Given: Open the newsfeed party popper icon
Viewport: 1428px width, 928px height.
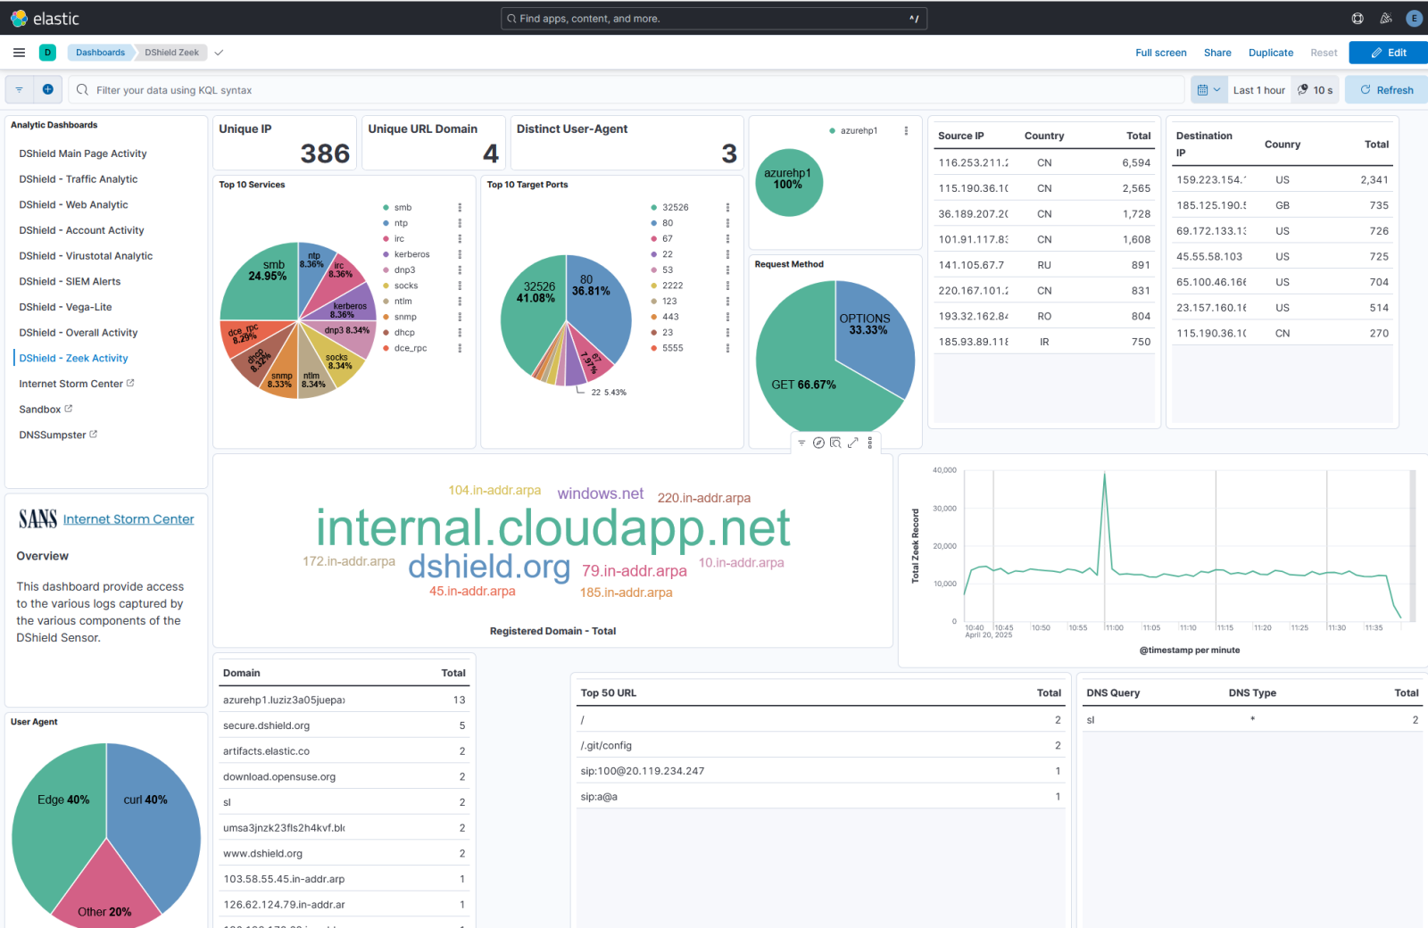Looking at the screenshot, I should [x=1386, y=18].
